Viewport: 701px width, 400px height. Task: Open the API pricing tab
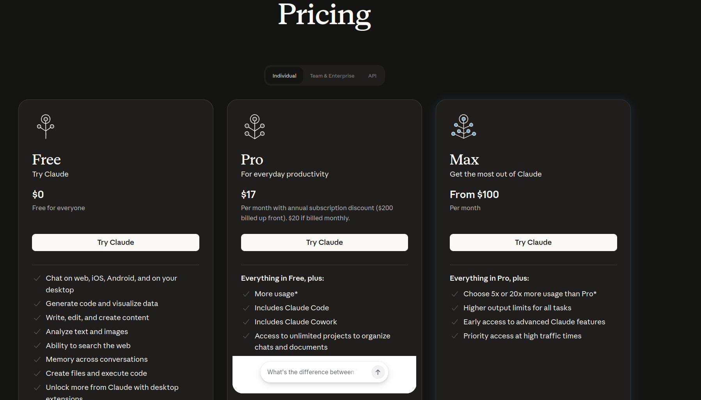(372, 76)
